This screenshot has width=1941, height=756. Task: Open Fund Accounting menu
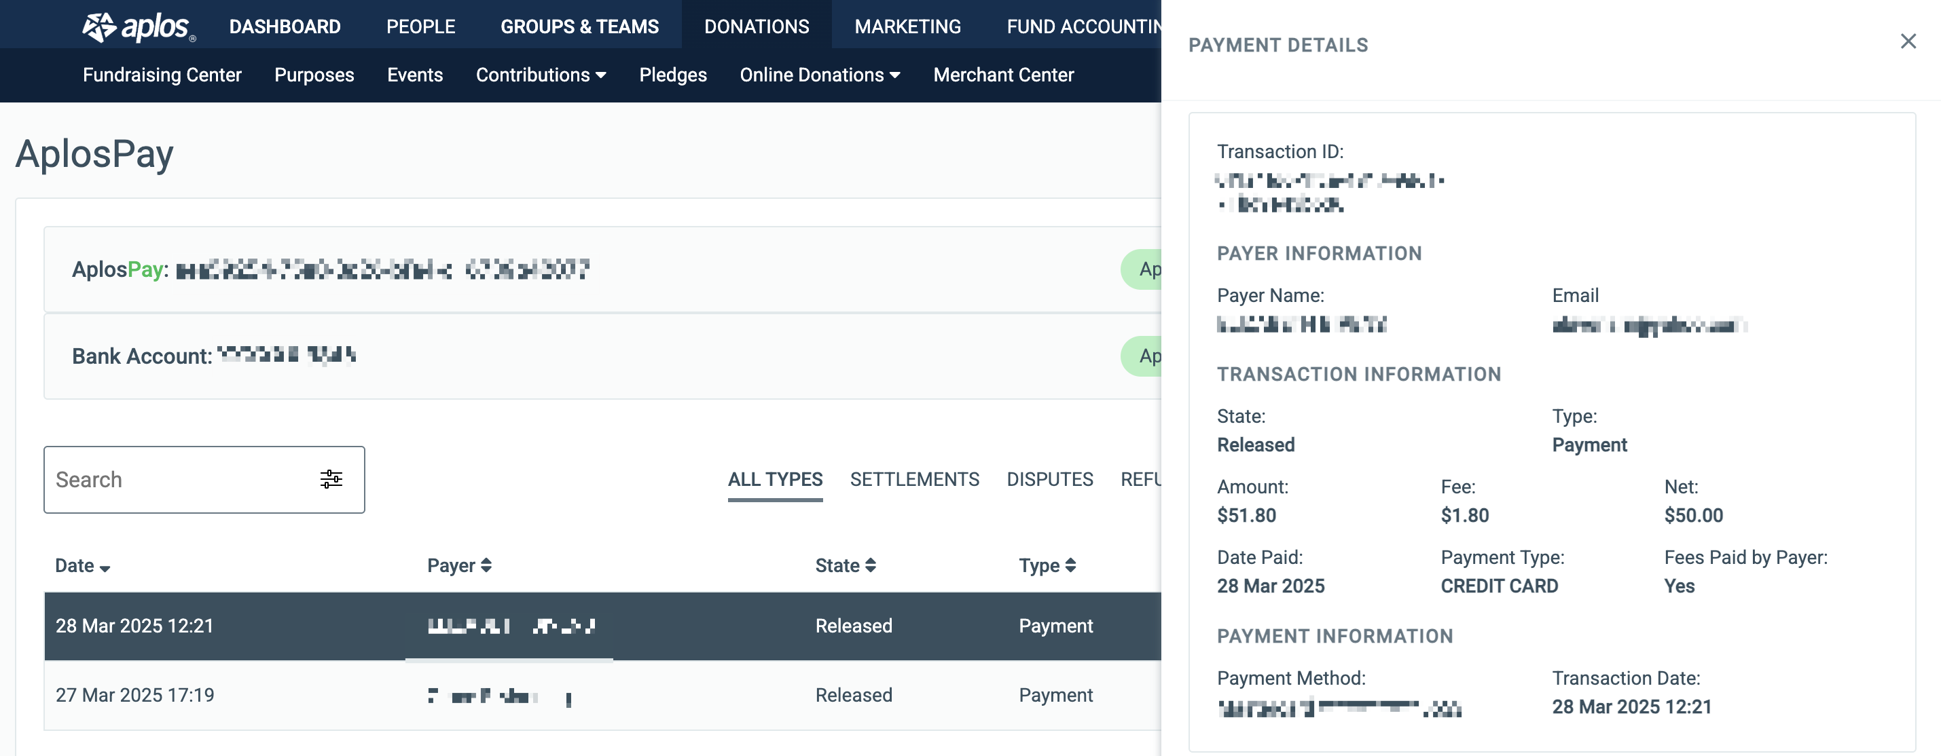1083,26
